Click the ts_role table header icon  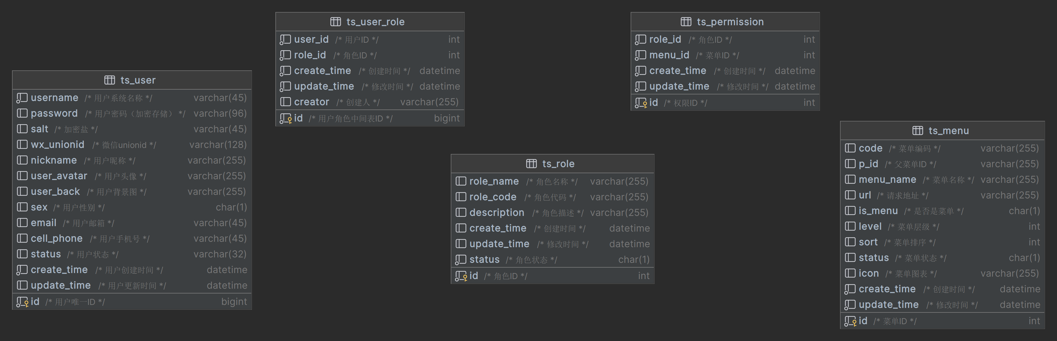[532, 164]
